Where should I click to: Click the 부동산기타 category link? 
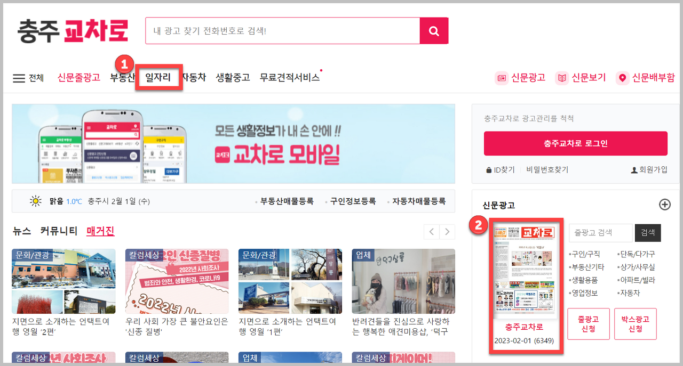coord(587,267)
